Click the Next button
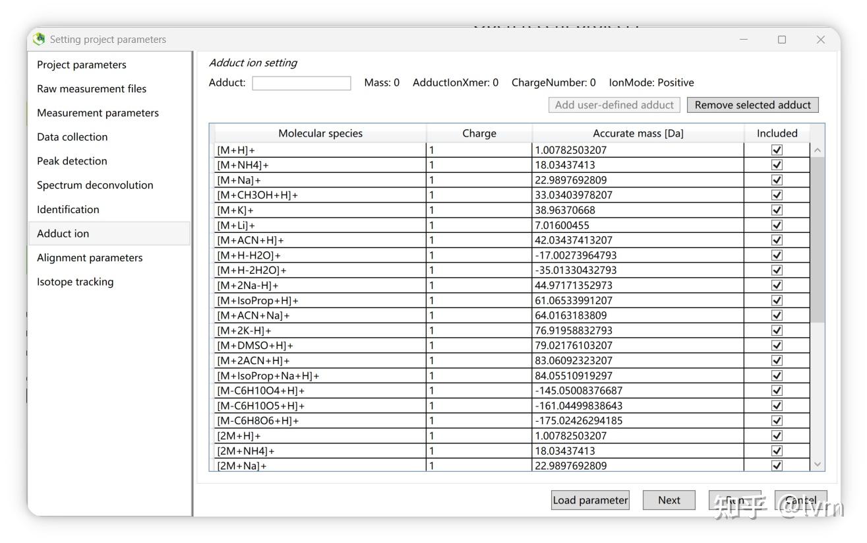Viewport: 867px width, 543px height. pos(669,500)
